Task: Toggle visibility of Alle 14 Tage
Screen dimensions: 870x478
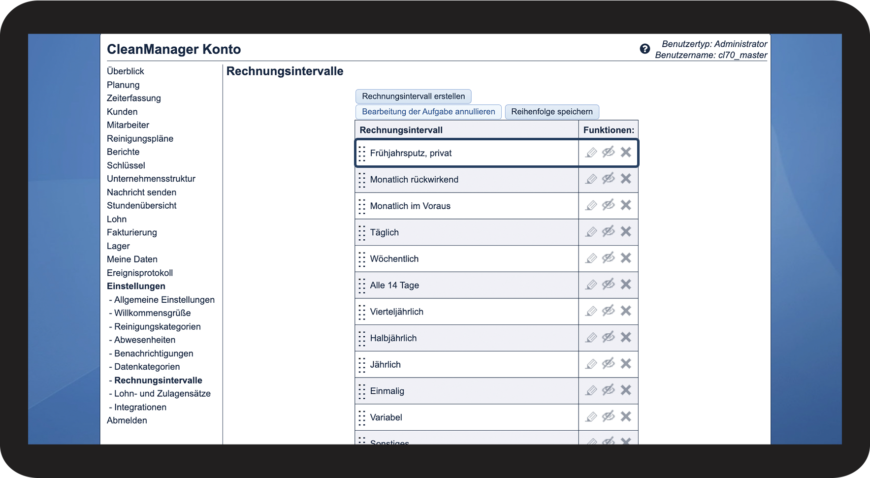Action: click(x=609, y=285)
